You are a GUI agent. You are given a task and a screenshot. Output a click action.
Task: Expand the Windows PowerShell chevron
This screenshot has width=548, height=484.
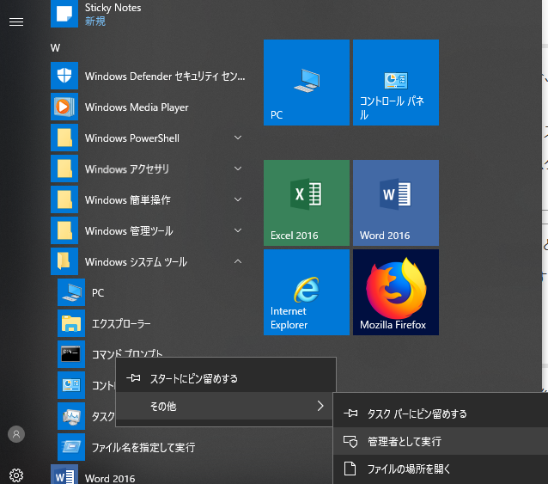238,138
